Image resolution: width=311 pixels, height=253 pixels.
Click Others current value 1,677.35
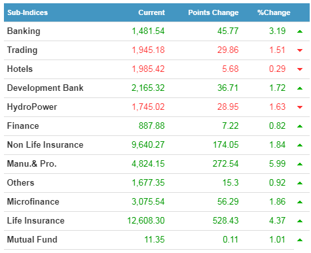point(148,182)
